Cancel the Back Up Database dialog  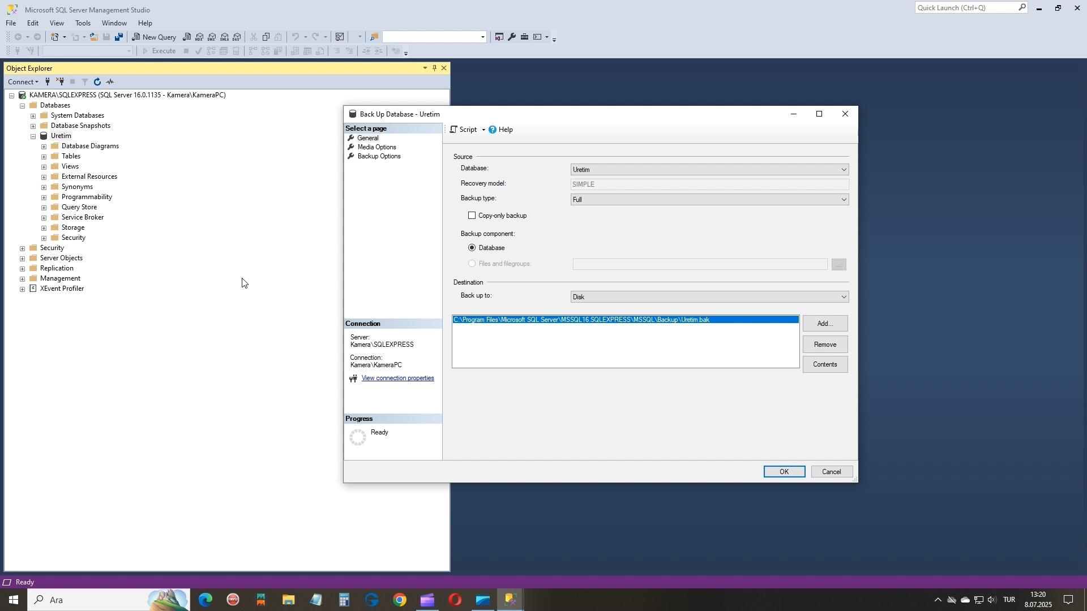832,472
